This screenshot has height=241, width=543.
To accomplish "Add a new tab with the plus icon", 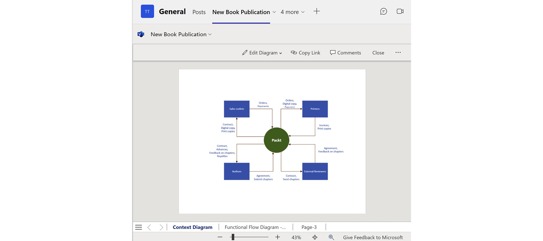I will (317, 12).
